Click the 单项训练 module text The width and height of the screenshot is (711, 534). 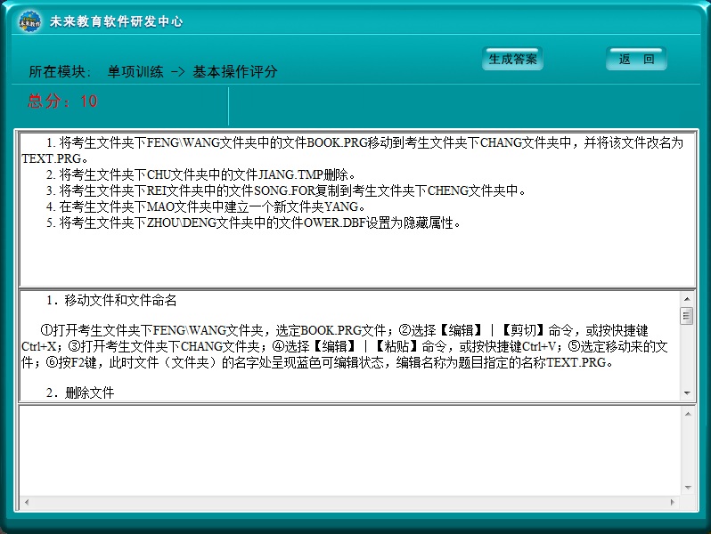pos(135,71)
